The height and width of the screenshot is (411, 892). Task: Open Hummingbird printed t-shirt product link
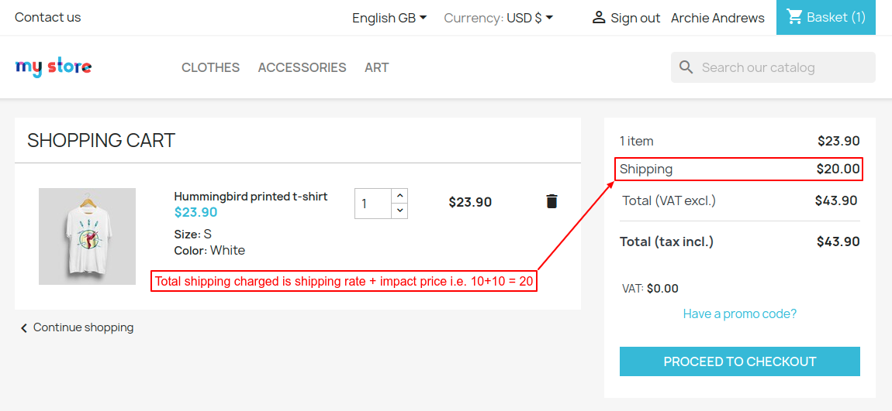click(x=251, y=197)
